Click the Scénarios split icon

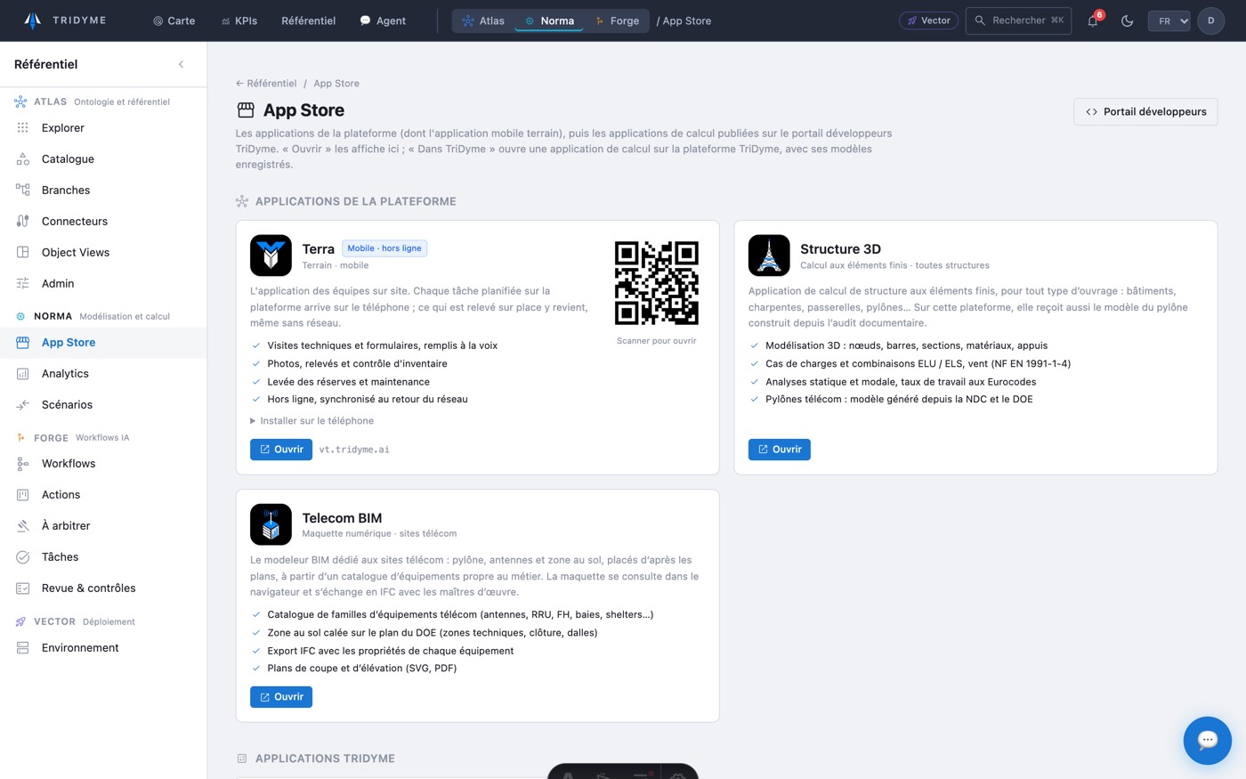[23, 404]
